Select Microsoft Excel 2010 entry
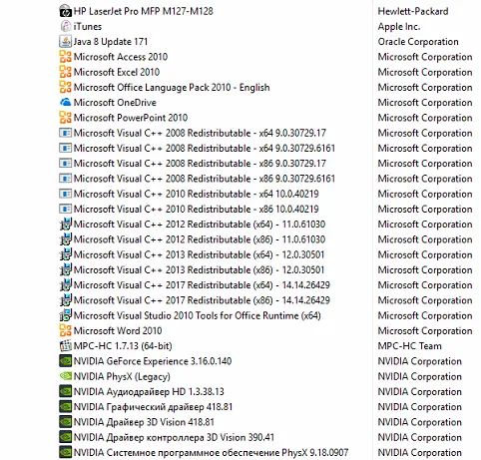 [x=117, y=72]
